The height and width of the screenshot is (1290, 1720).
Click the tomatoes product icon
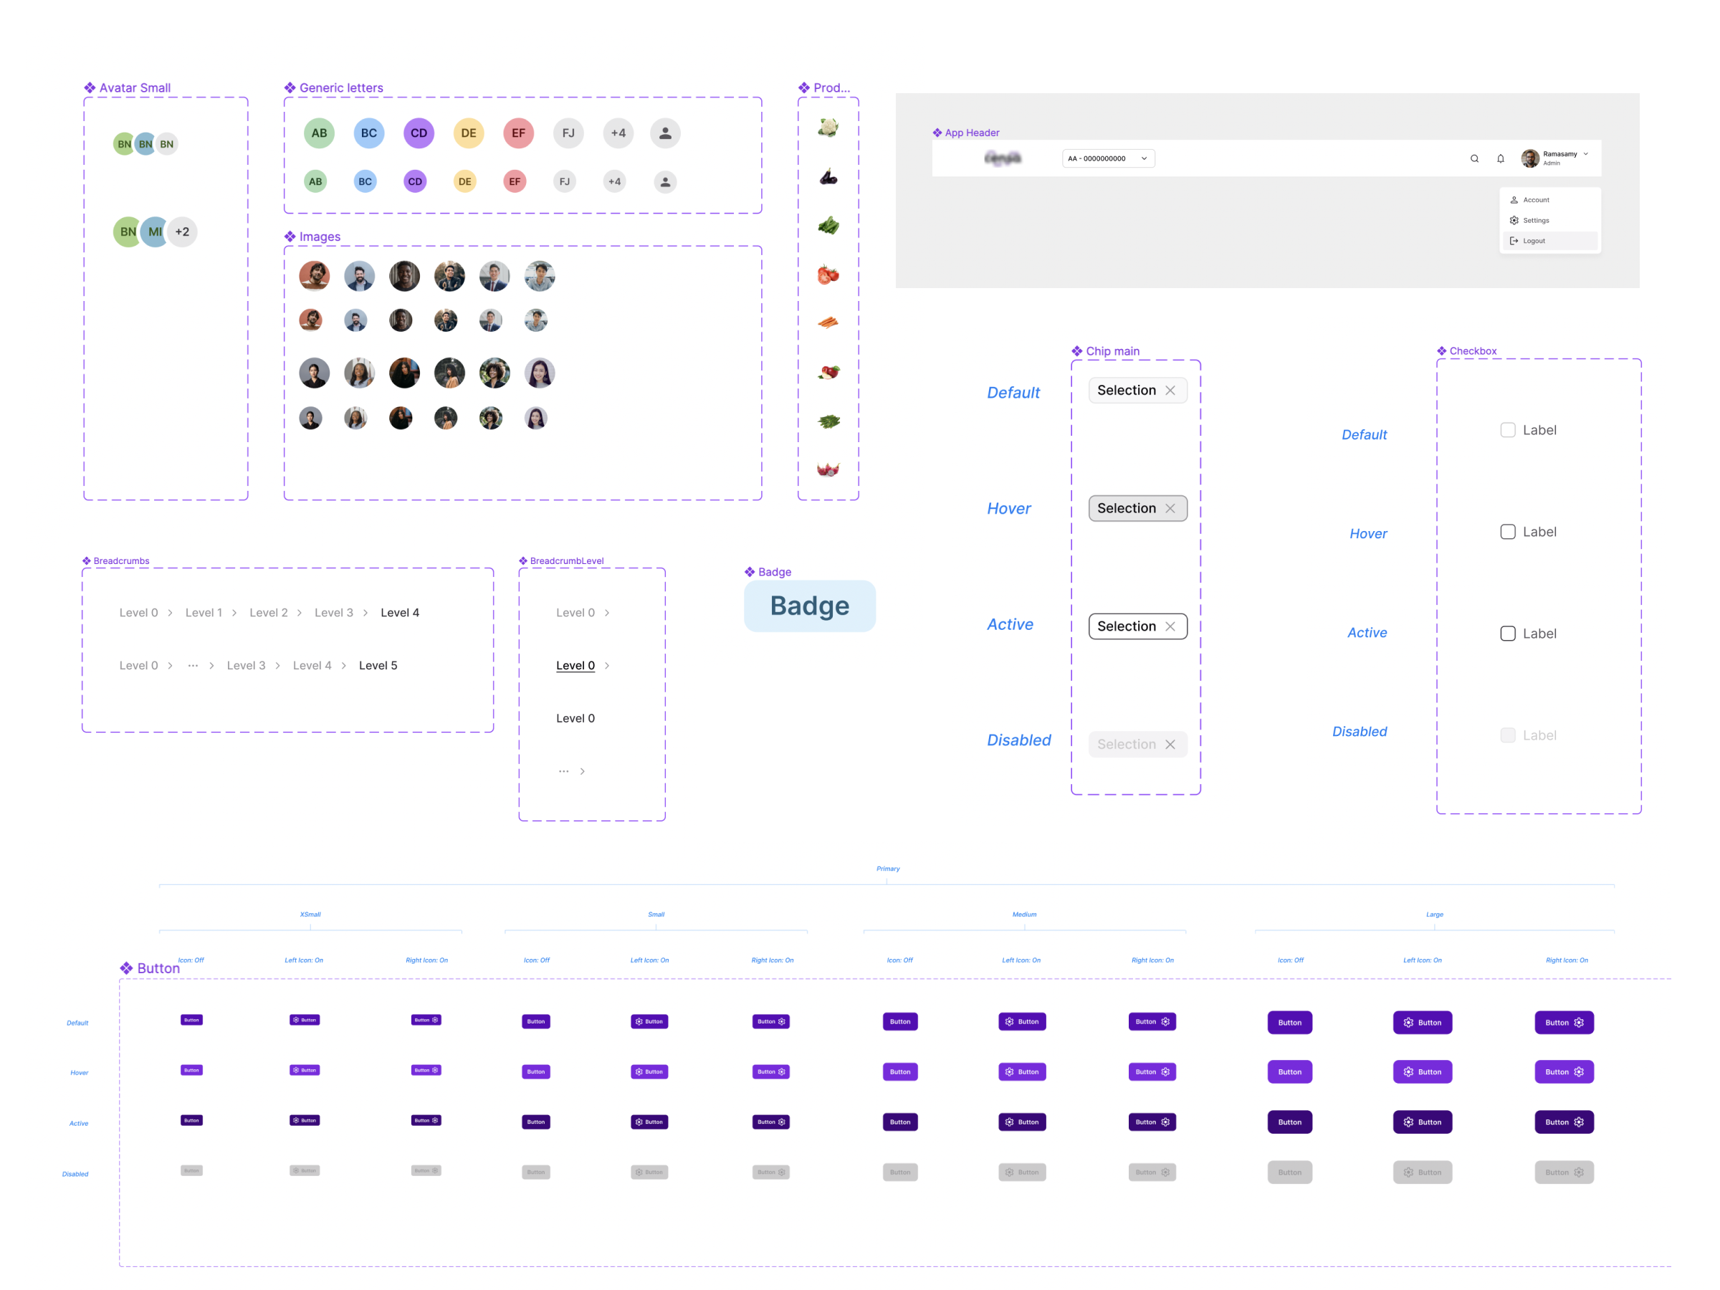tap(828, 274)
